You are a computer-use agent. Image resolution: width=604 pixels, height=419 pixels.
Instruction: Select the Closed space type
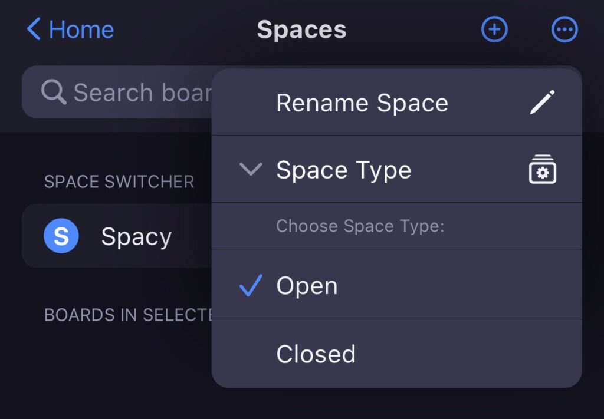coord(316,354)
